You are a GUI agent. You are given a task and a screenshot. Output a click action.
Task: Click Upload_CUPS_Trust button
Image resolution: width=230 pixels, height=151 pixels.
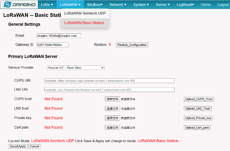199,99
